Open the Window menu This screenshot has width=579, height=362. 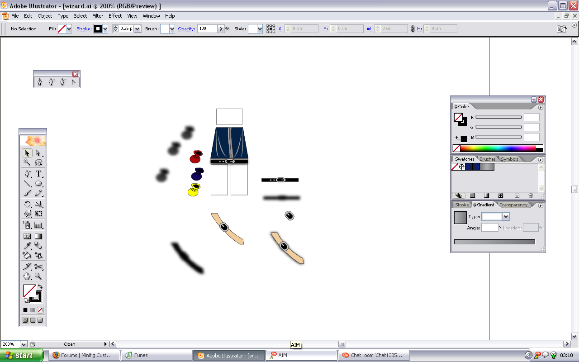point(151,16)
